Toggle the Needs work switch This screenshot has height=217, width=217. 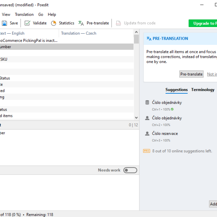(x=130, y=170)
